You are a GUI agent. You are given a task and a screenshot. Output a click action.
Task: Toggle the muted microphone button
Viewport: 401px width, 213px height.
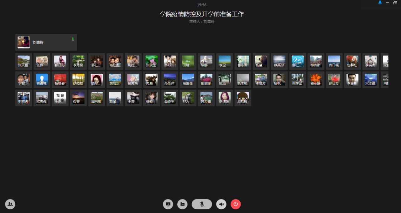[202, 204]
